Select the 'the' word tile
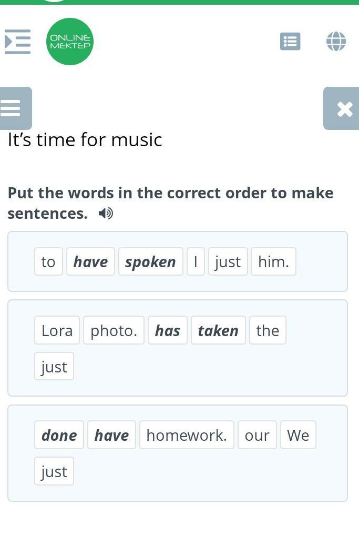Screen dimensions: 359x536 (x=268, y=330)
